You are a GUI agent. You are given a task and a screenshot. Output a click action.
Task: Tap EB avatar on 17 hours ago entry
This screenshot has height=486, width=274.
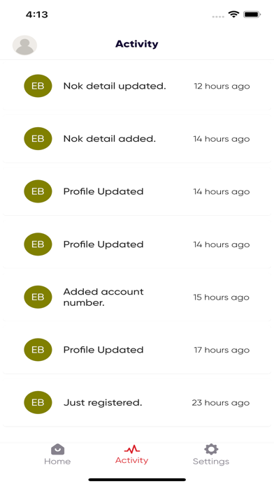tap(38, 350)
